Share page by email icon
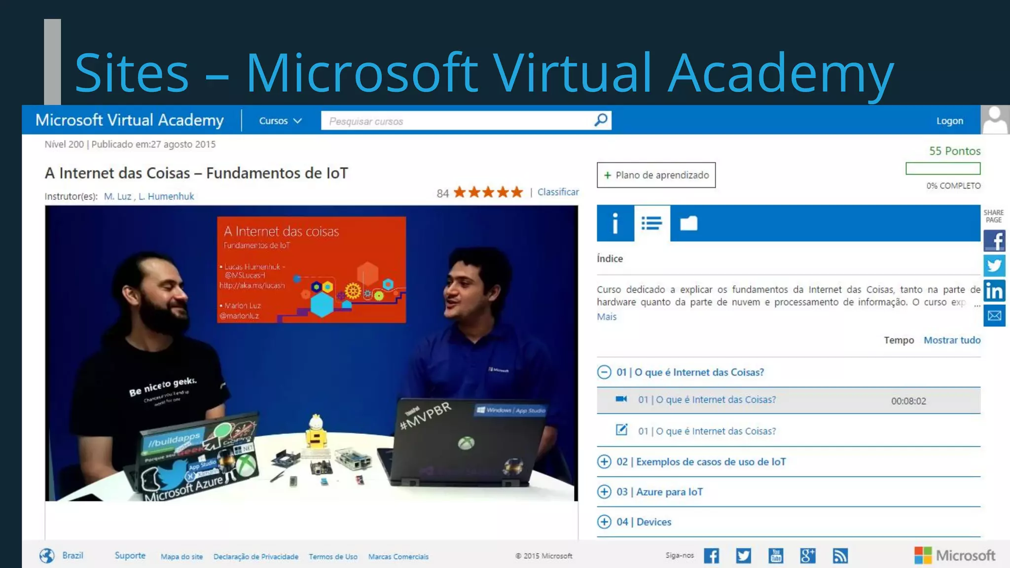 click(994, 316)
